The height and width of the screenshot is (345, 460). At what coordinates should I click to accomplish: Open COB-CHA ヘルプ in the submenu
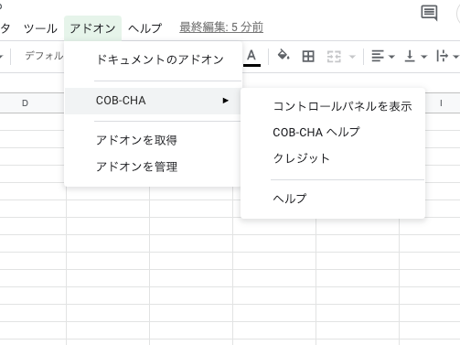[x=333, y=133]
